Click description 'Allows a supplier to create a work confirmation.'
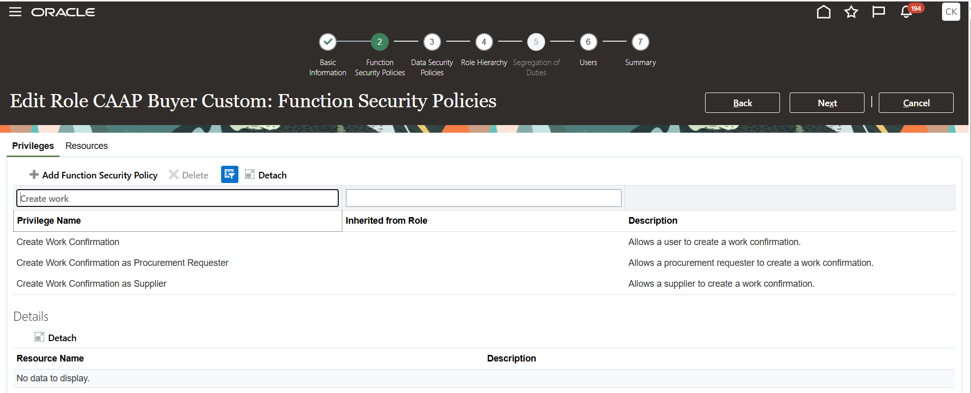 coord(721,284)
